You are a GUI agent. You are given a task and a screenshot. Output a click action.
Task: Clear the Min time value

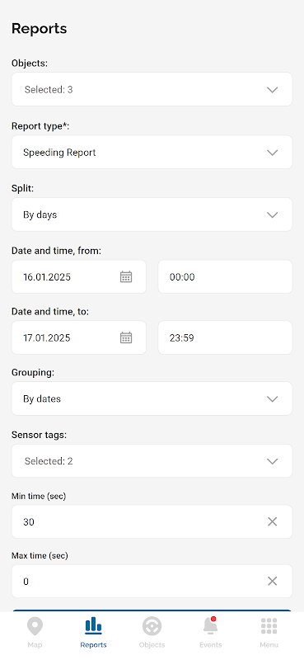click(273, 521)
